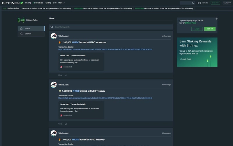Click Whale-Alert name on USDC burned post
233x146 pixels.
63,36
